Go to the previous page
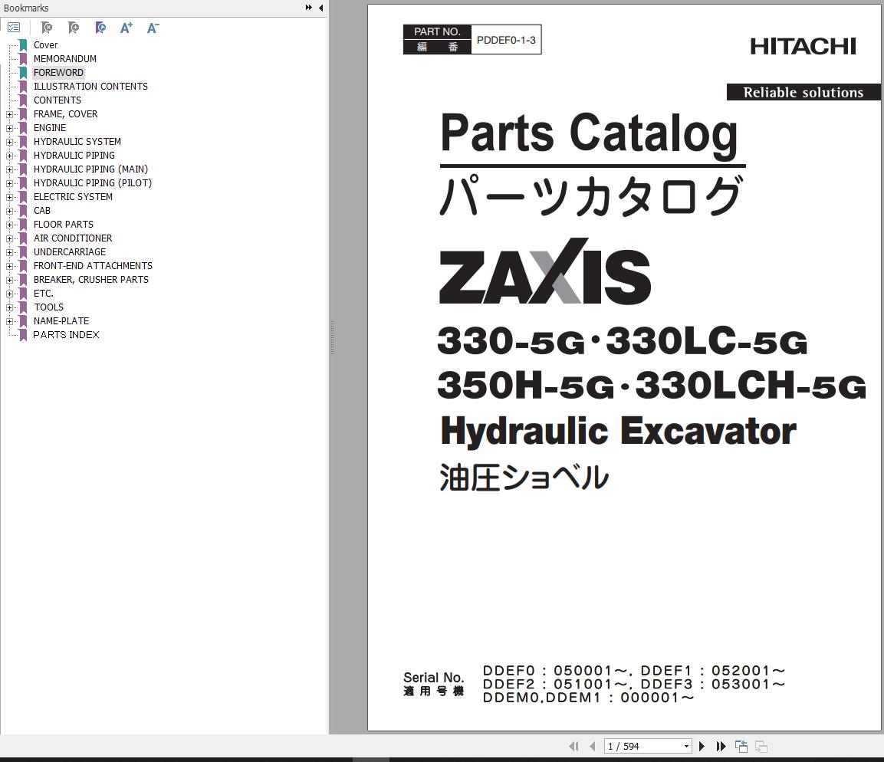 point(592,746)
